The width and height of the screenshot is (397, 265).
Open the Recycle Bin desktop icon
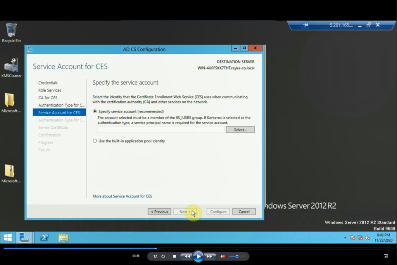coord(11,33)
